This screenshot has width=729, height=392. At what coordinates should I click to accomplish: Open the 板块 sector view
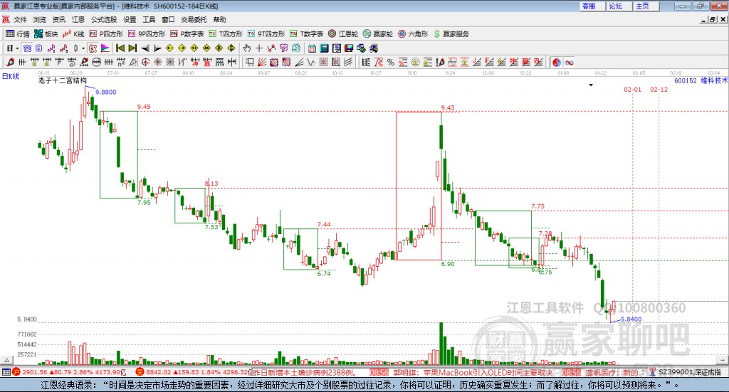pos(46,34)
